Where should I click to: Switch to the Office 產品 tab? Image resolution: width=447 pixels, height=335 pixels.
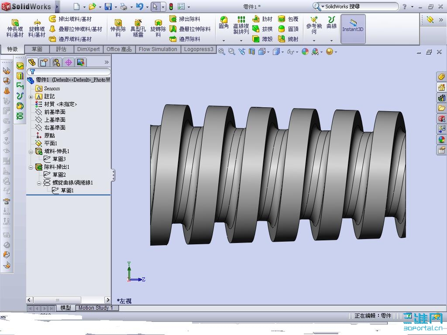(x=119, y=49)
